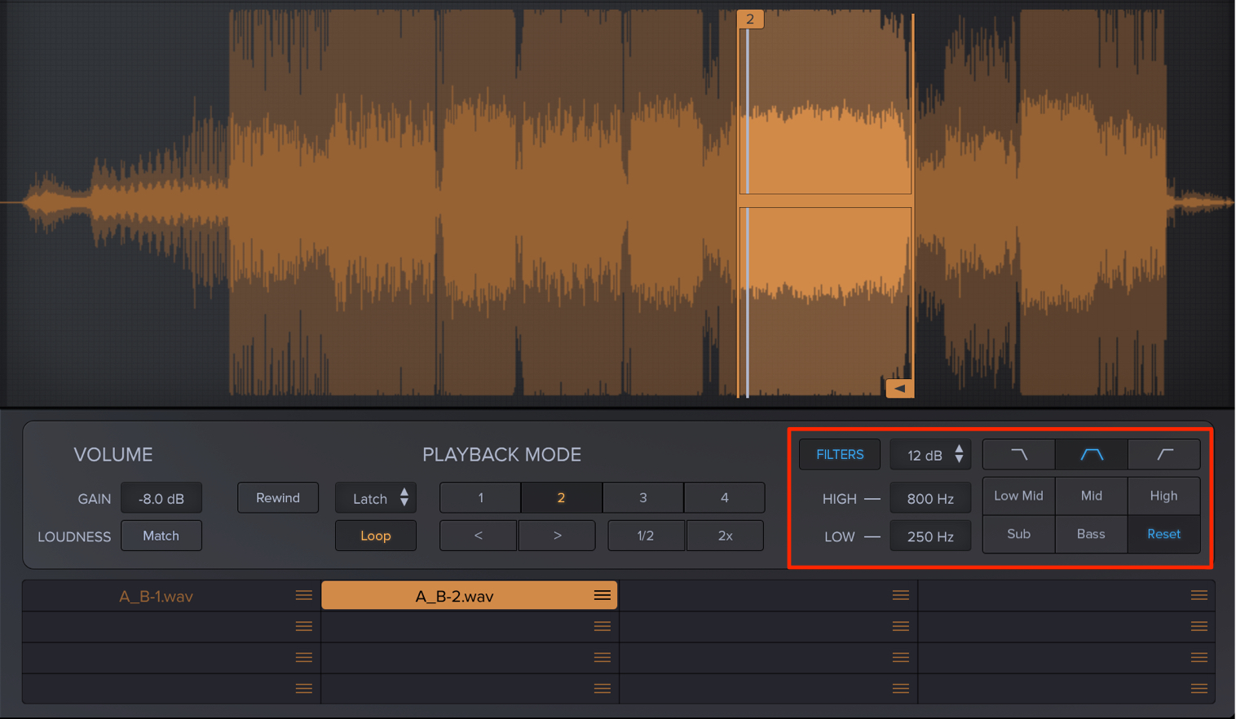1236x719 pixels.
Task: Select the high-pass filter shape icon
Action: pos(1164,455)
